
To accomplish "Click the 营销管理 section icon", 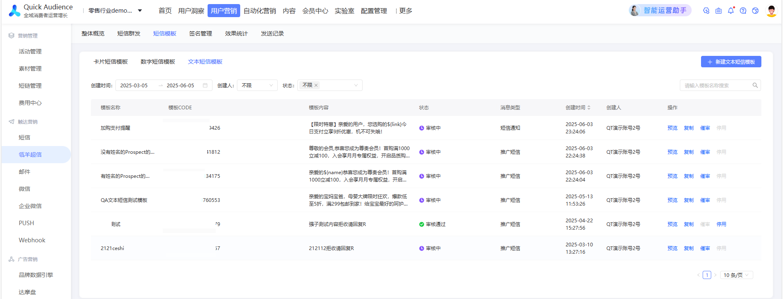I will (x=11, y=35).
